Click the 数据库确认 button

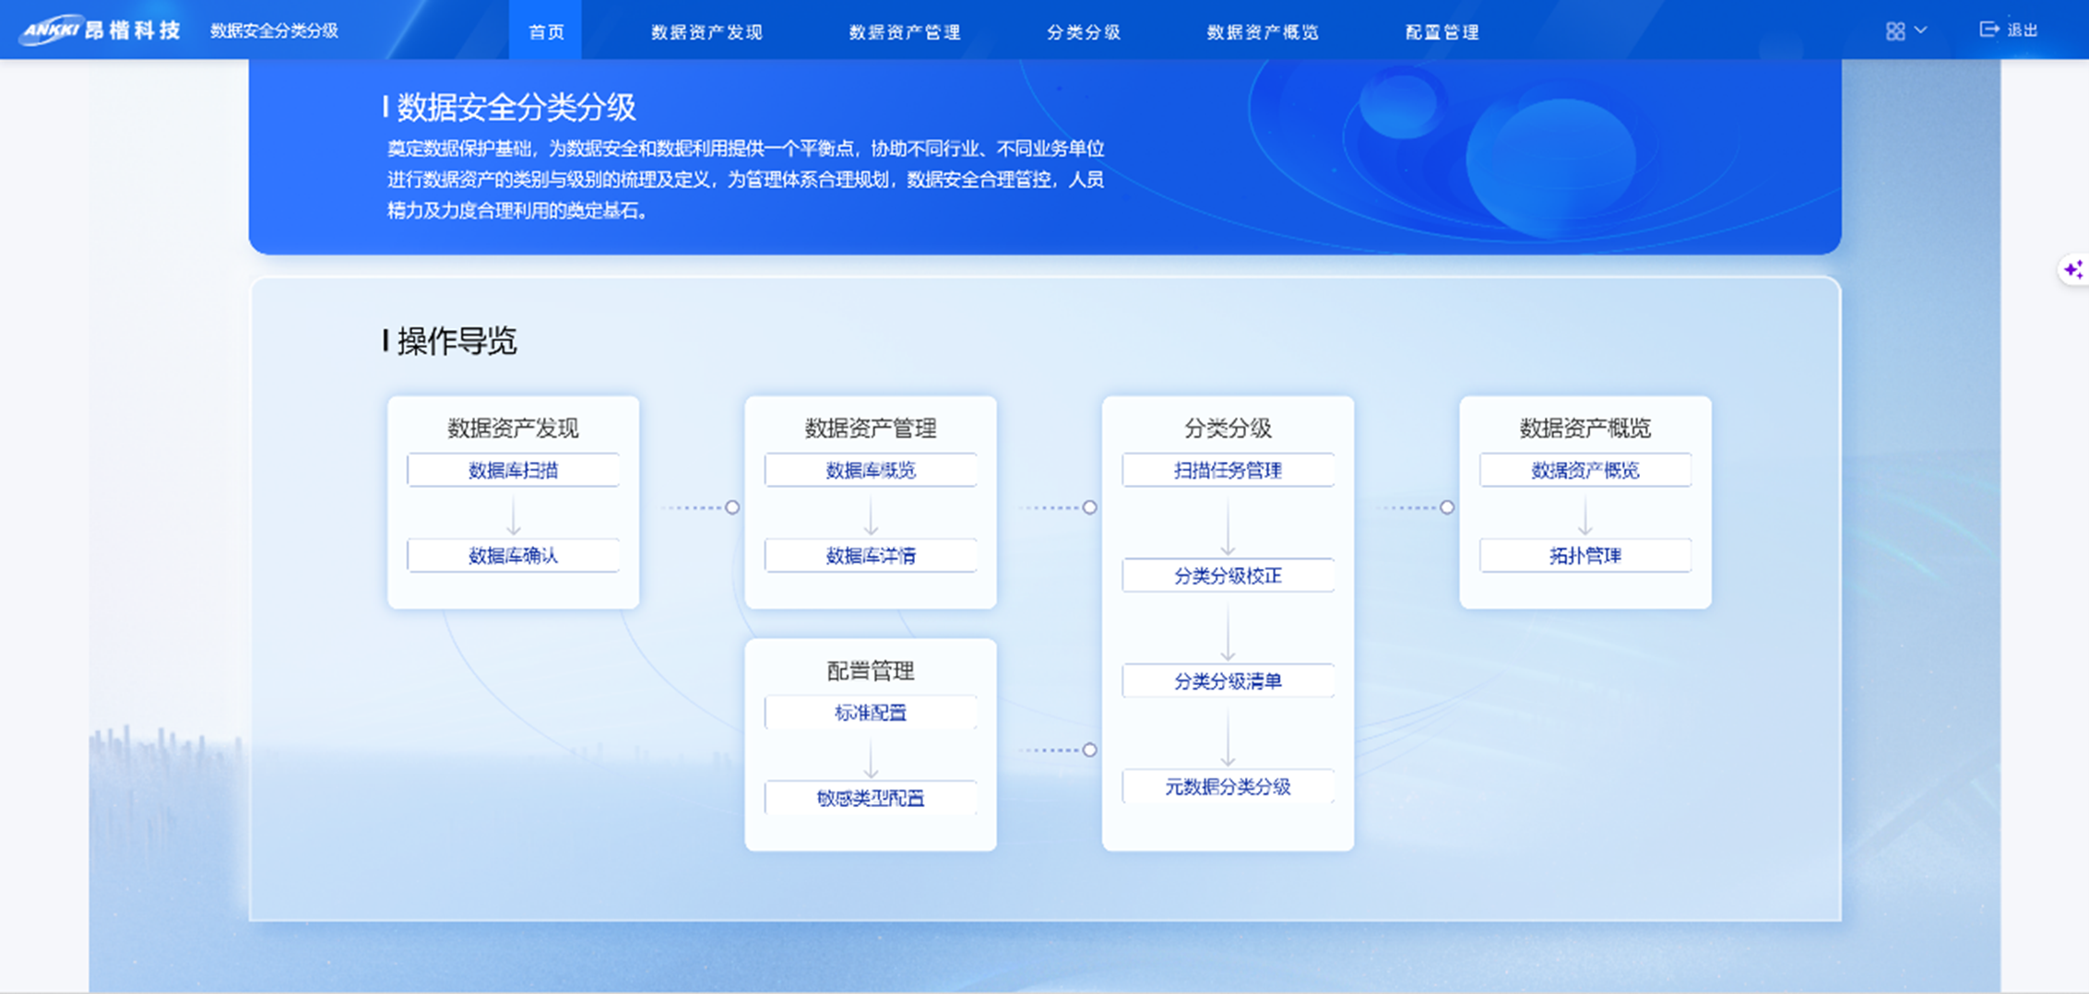514,555
